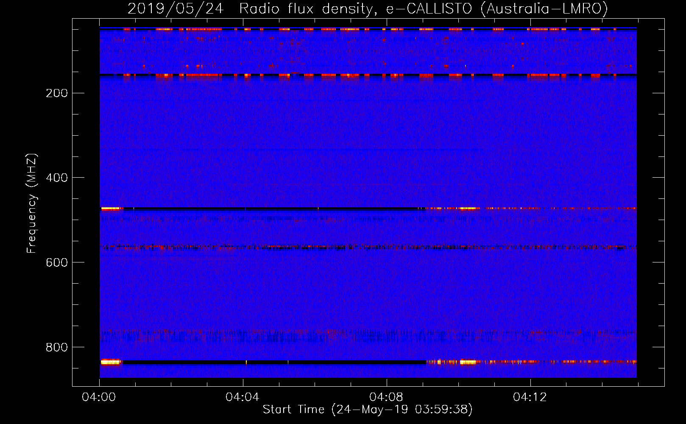Click the "800" frequency tick label
686x424 pixels.
57,347
